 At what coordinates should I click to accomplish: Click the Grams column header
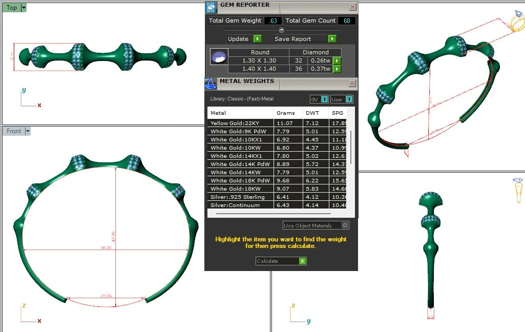tap(288, 113)
